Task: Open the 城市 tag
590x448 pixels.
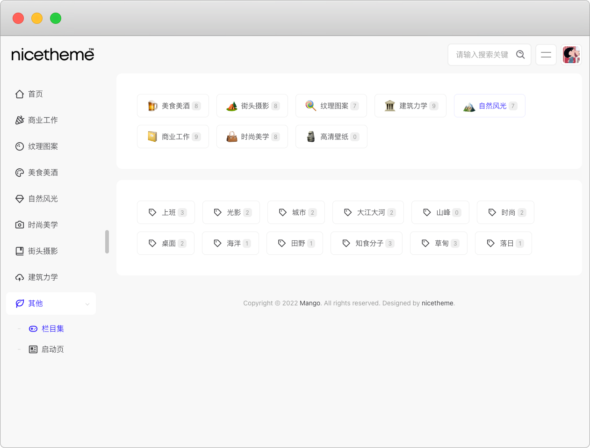Action: click(x=297, y=212)
